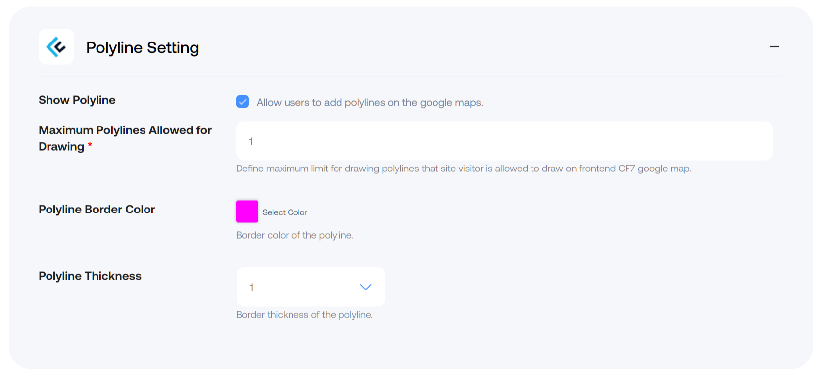Select the Polyline Setting heading text

pos(143,47)
